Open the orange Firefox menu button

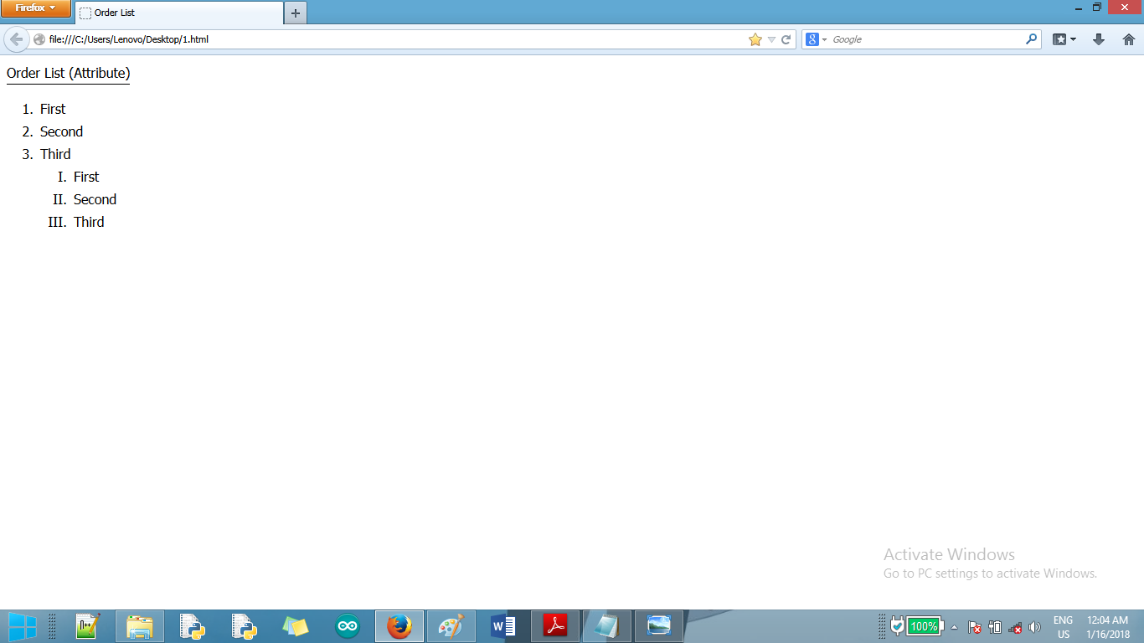35,8
